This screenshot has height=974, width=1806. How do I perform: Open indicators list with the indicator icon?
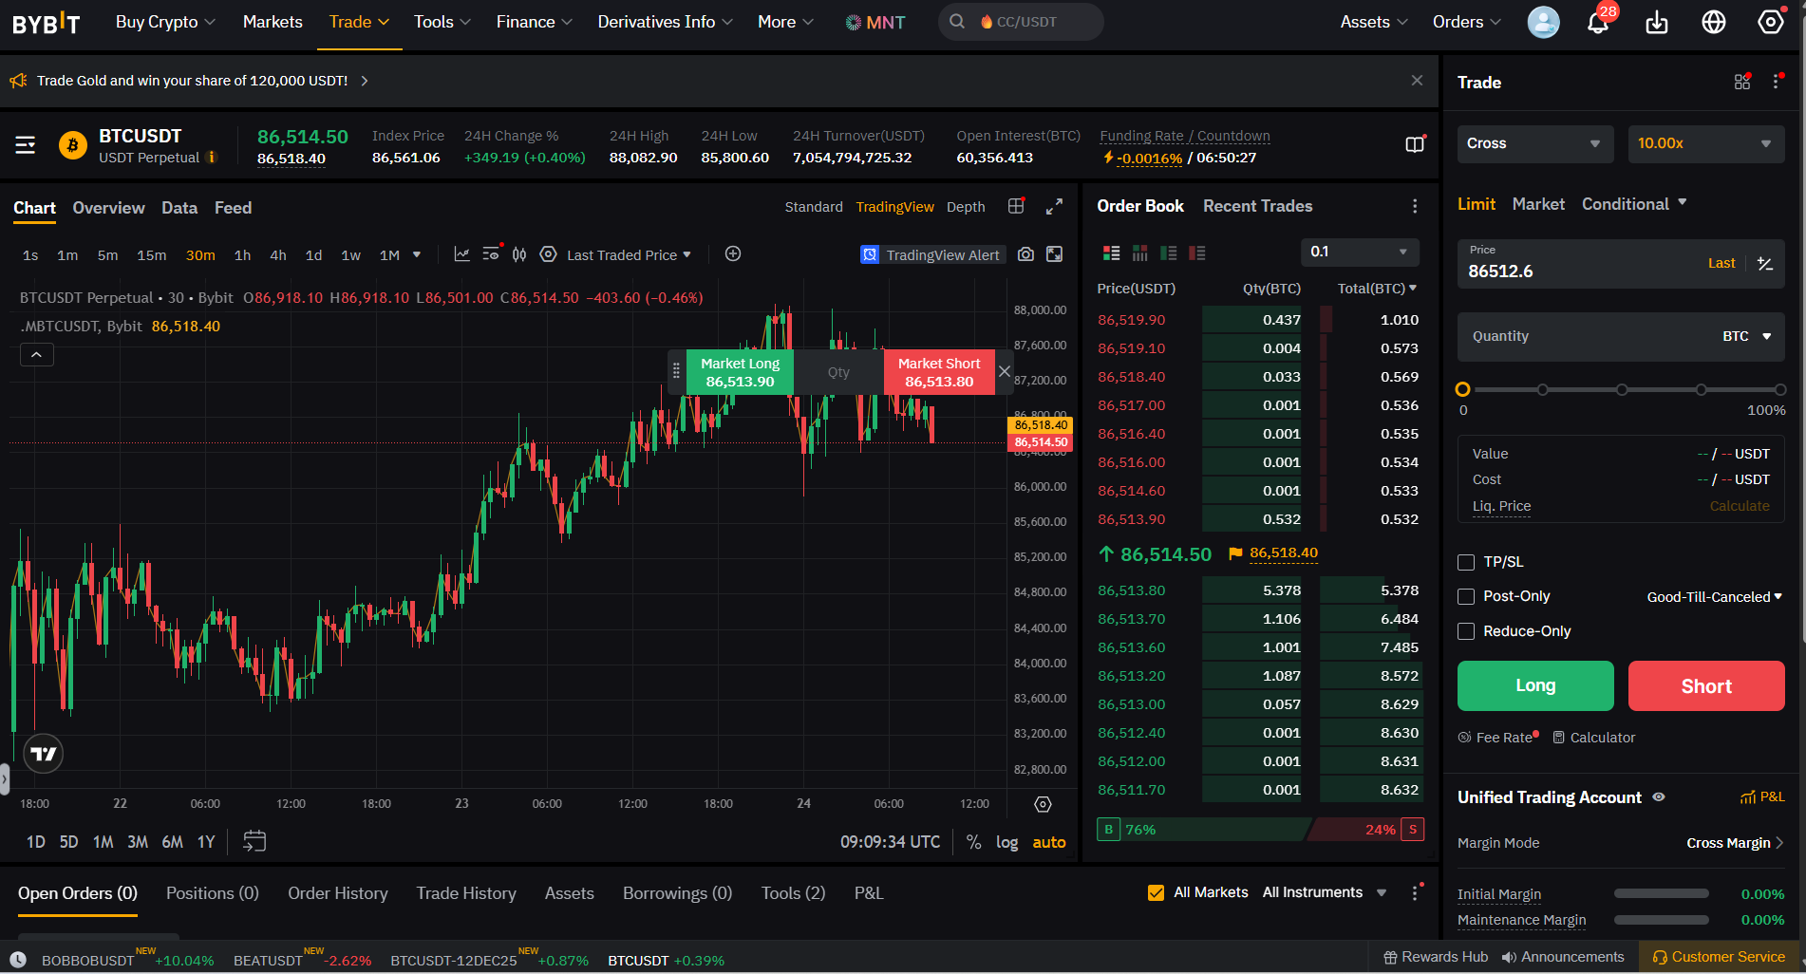(x=491, y=253)
